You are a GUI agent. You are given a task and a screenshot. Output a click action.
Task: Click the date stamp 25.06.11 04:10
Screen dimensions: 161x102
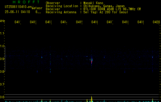(x=17, y=12)
